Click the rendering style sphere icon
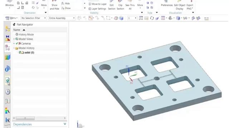229x128 pixels. 170,18
